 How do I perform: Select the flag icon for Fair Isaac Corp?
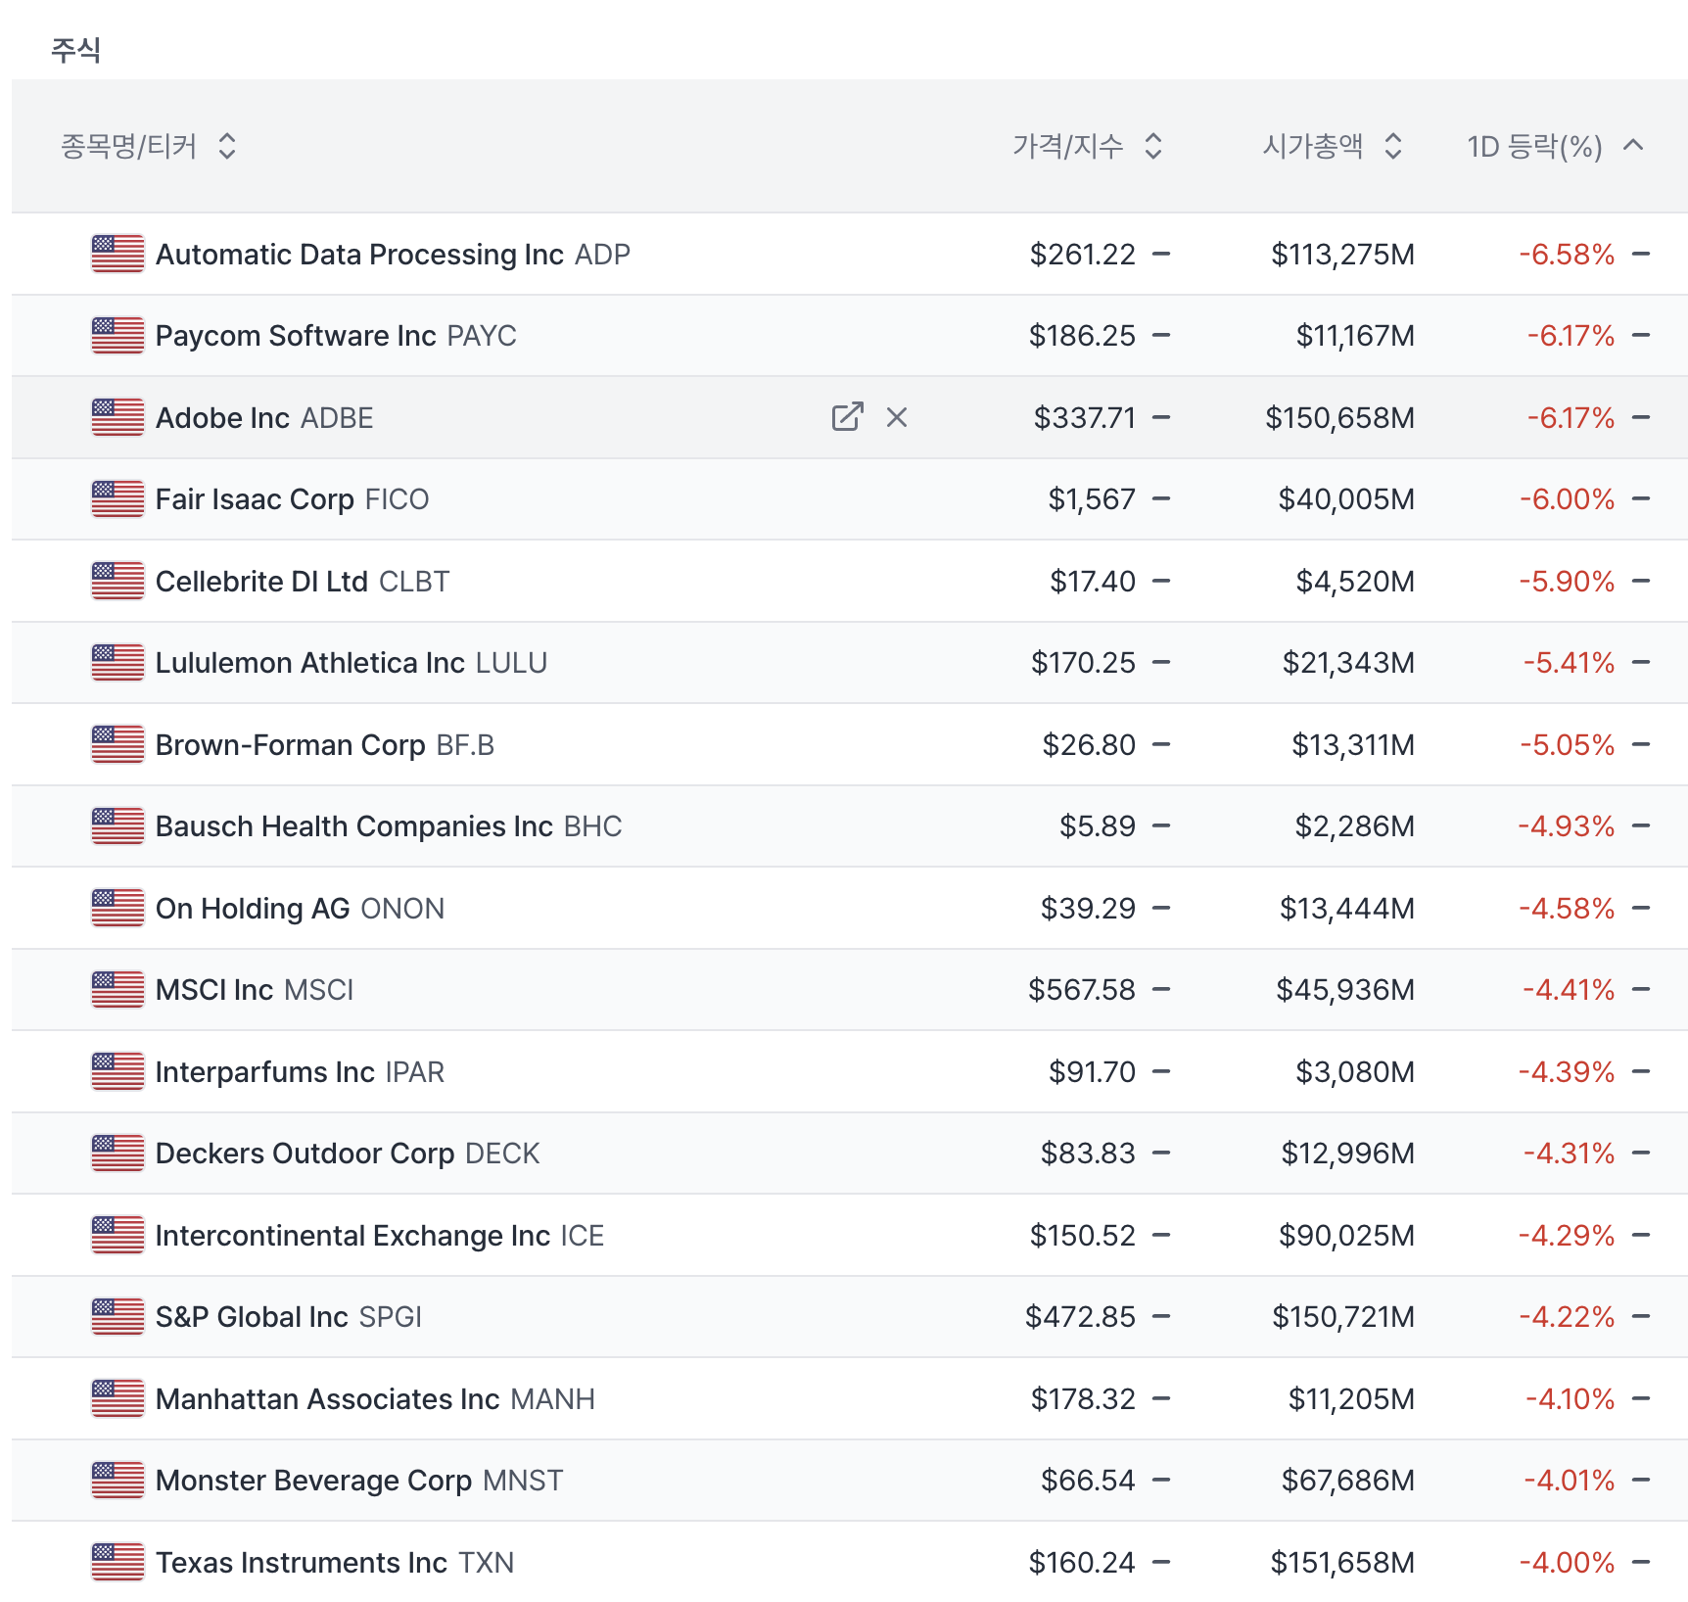tap(117, 498)
